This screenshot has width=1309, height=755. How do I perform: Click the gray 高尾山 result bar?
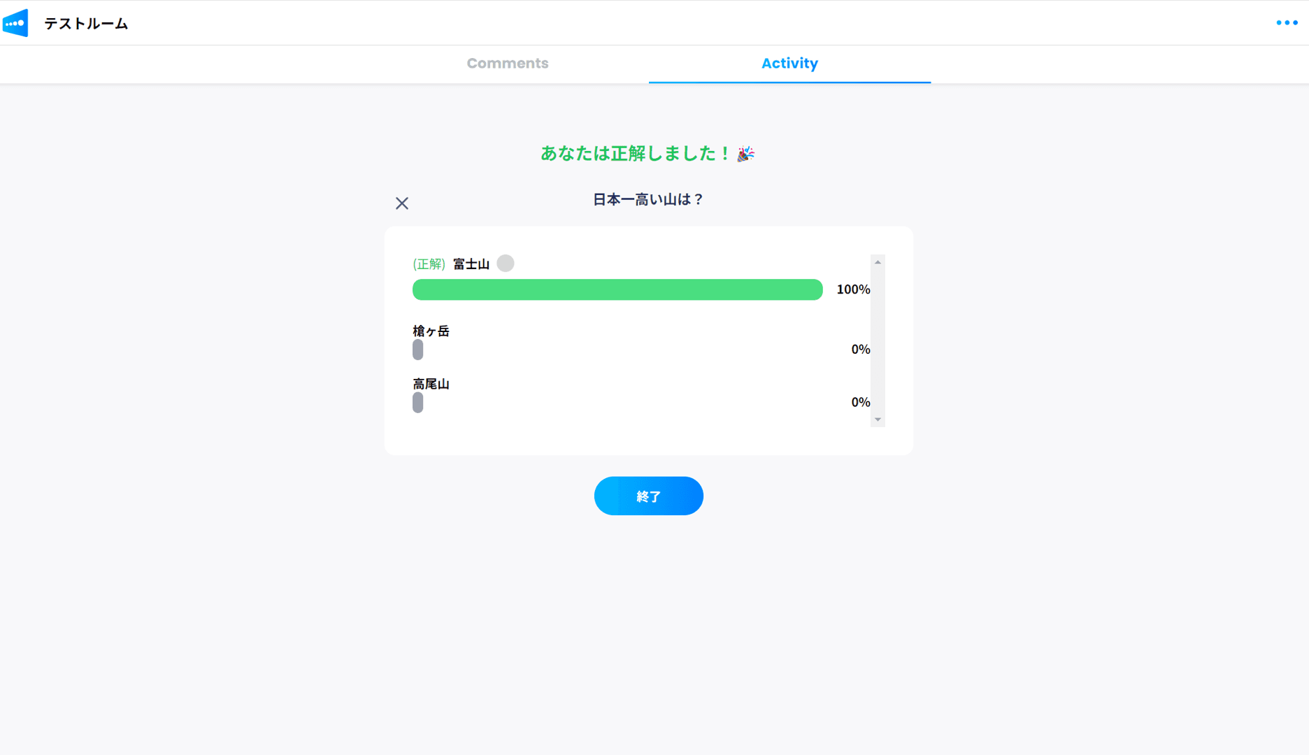pyautogui.click(x=417, y=403)
